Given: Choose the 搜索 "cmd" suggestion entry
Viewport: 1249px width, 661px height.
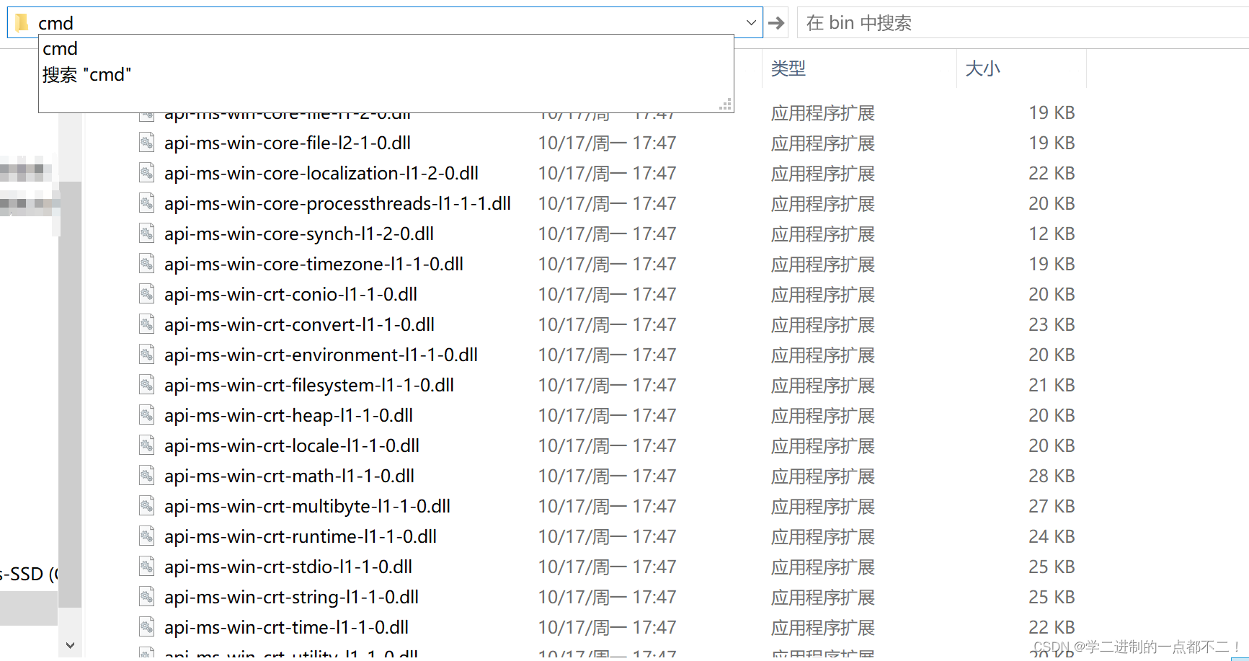Looking at the screenshot, I should coord(87,74).
